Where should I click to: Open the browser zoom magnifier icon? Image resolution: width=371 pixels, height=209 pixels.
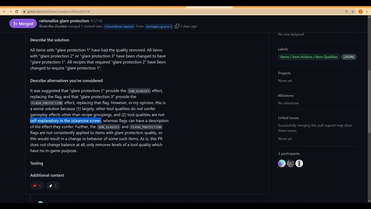click(347, 12)
